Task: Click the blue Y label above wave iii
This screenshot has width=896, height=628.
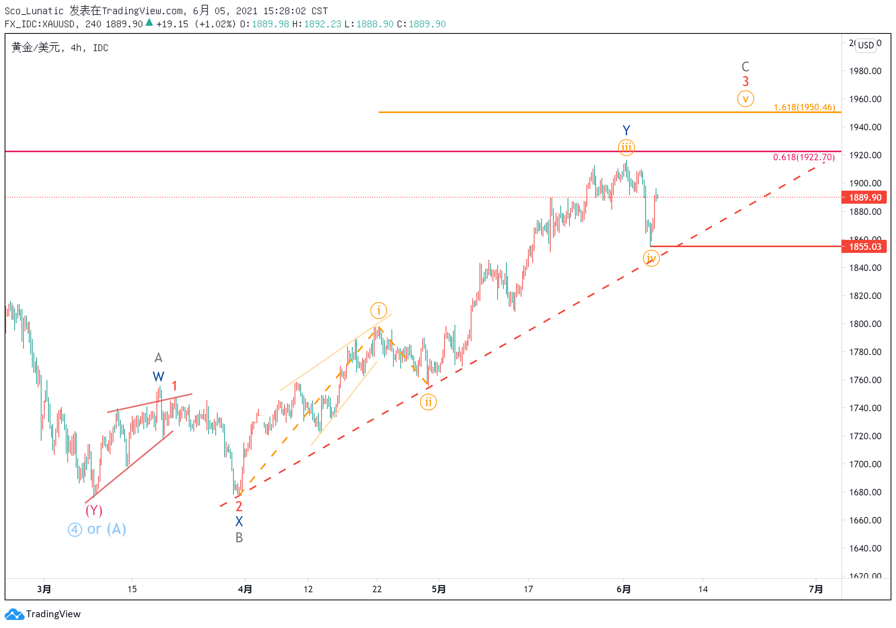Action: pyautogui.click(x=626, y=130)
